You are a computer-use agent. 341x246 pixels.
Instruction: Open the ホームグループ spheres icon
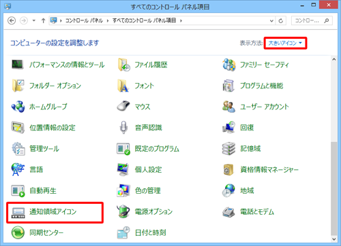click(18, 107)
